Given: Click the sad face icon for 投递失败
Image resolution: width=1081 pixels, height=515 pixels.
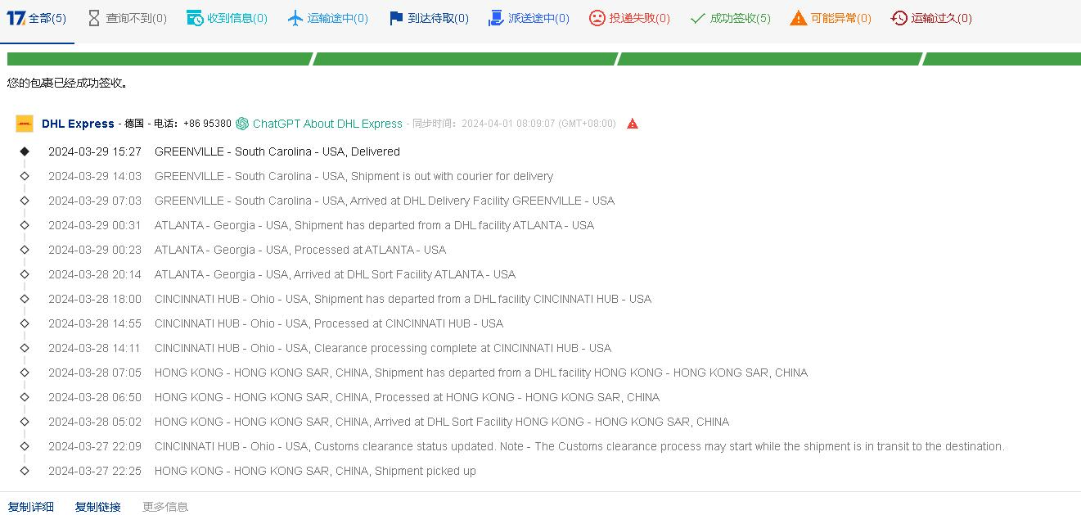Looking at the screenshot, I should point(597,18).
